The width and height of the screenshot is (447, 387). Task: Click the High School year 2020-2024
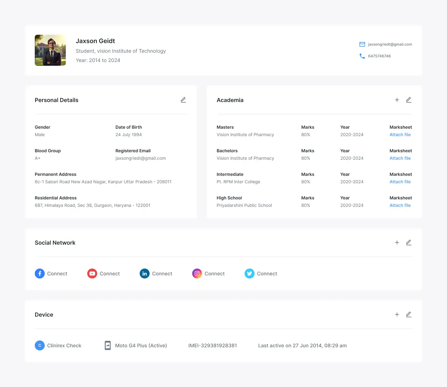(352, 205)
